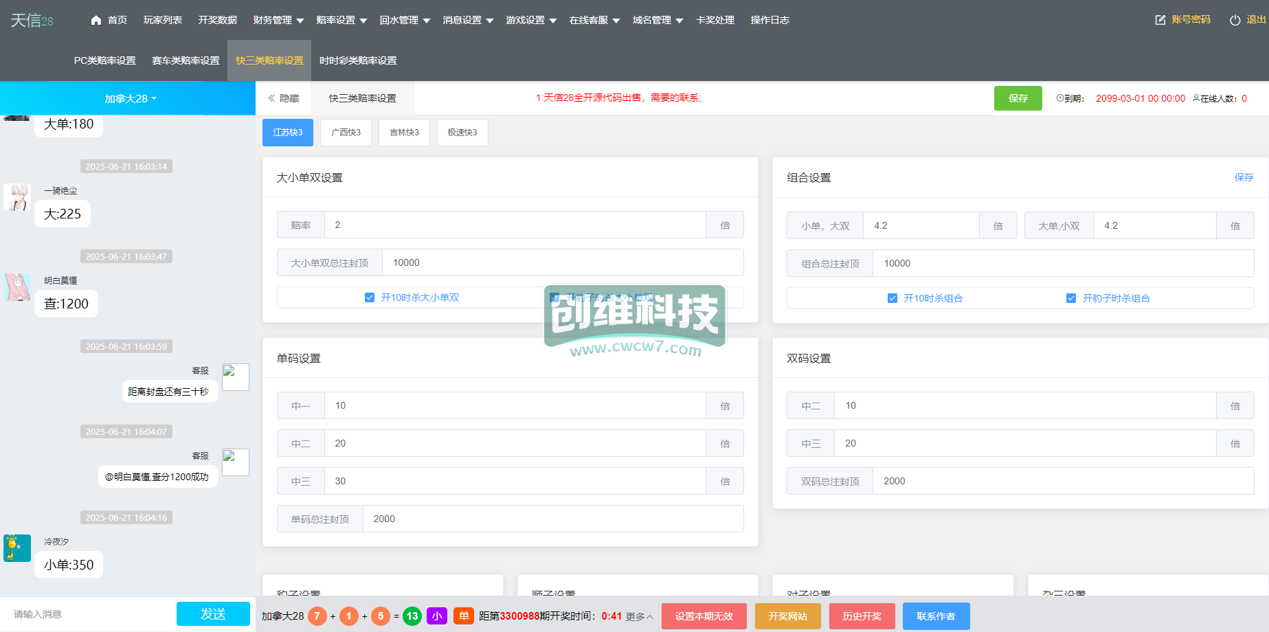Expand 回水管理 menu
Viewport: 1269px width, 632px height.
(405, 20)
